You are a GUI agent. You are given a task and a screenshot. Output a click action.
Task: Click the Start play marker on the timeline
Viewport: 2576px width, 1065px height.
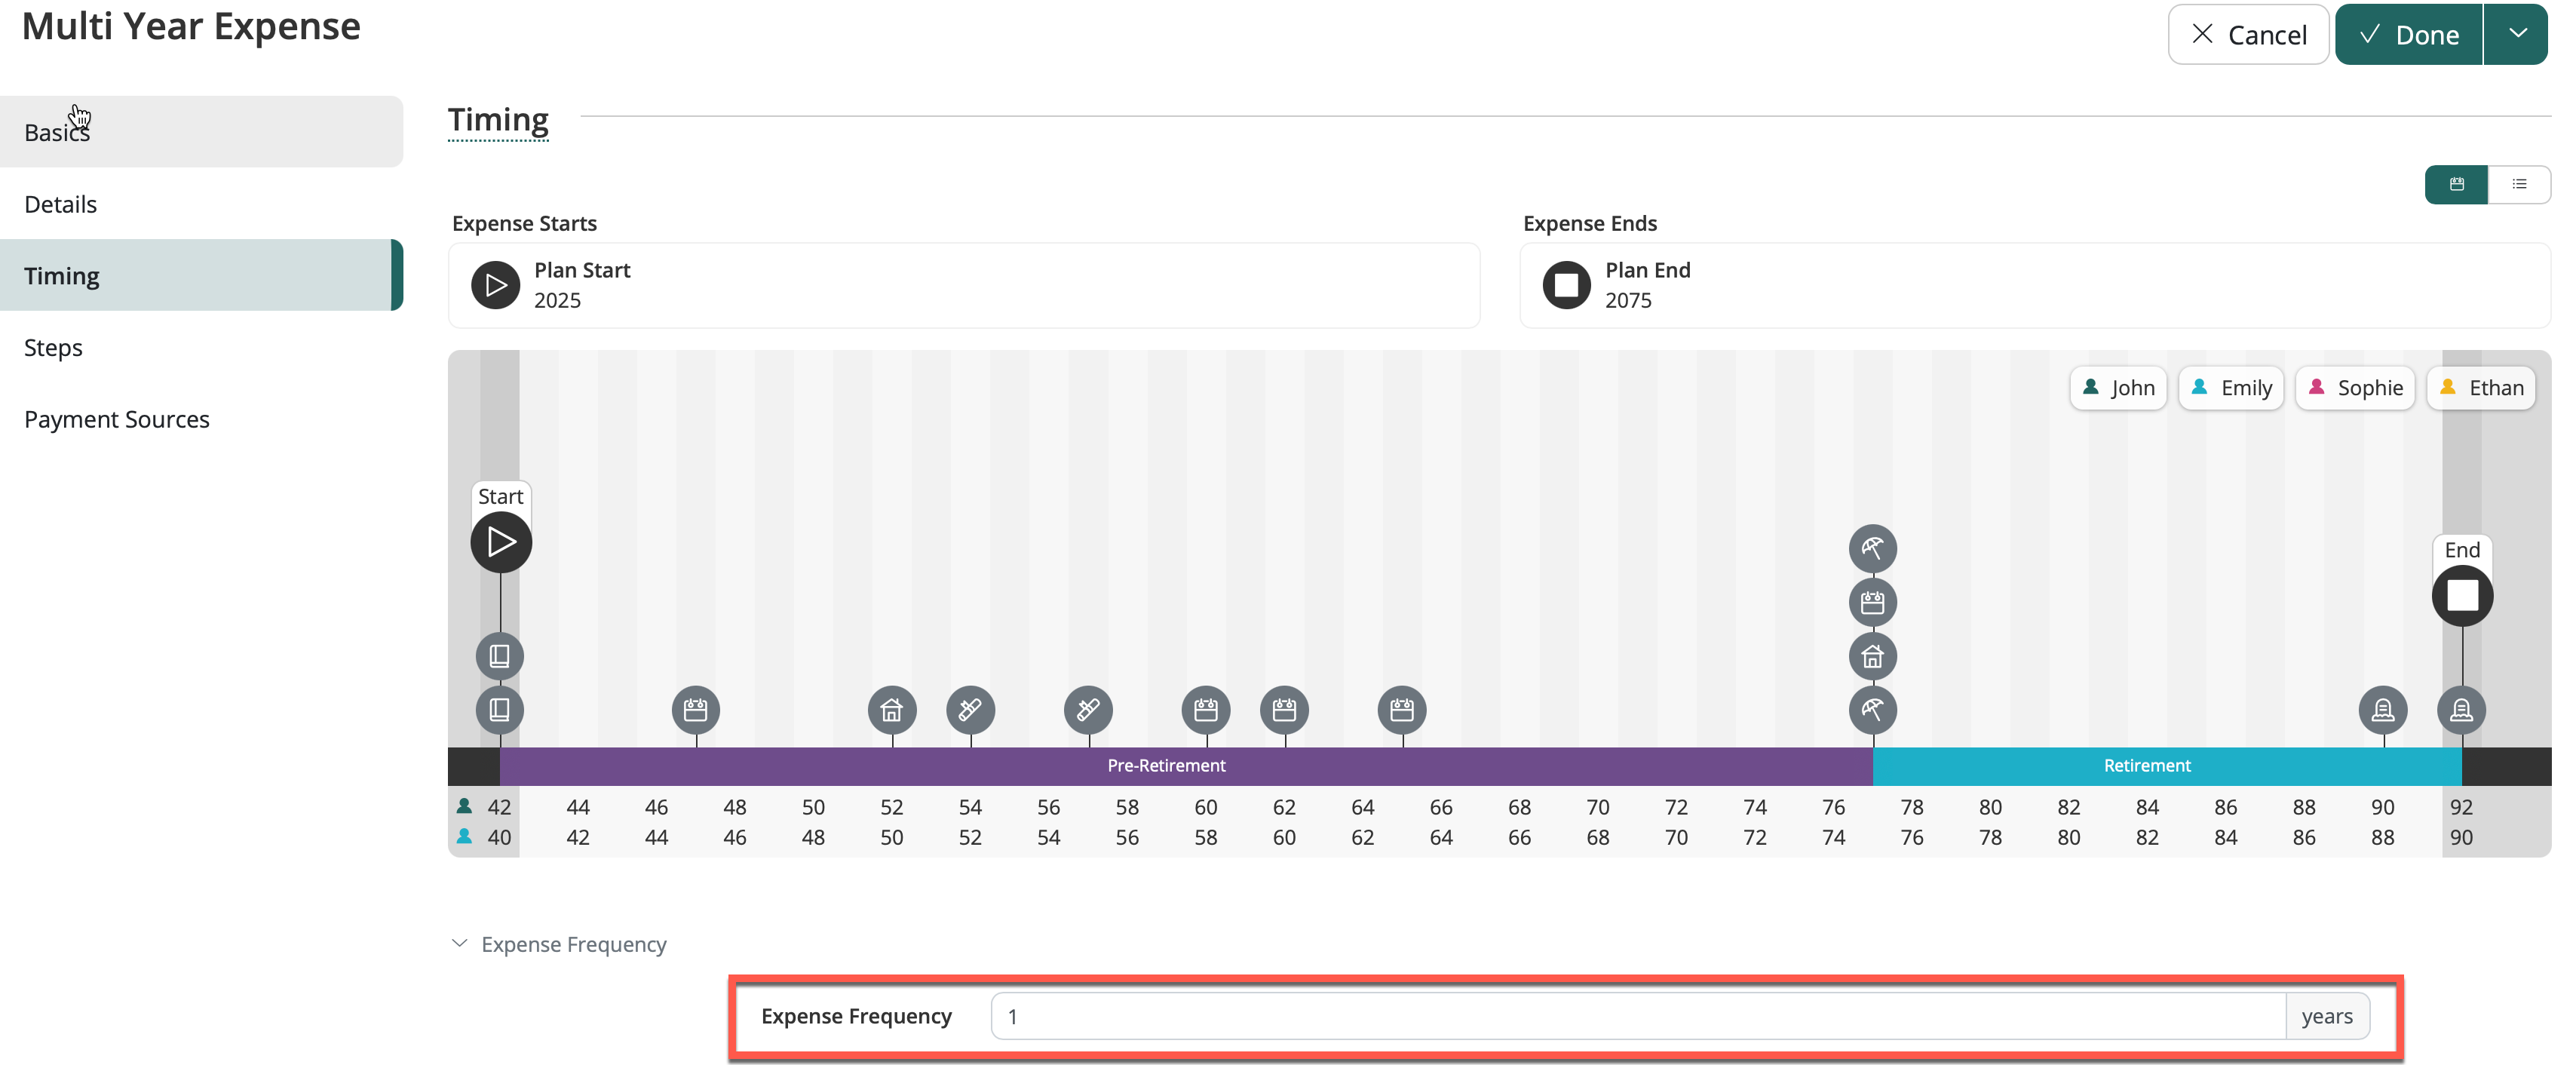[501, 542]
